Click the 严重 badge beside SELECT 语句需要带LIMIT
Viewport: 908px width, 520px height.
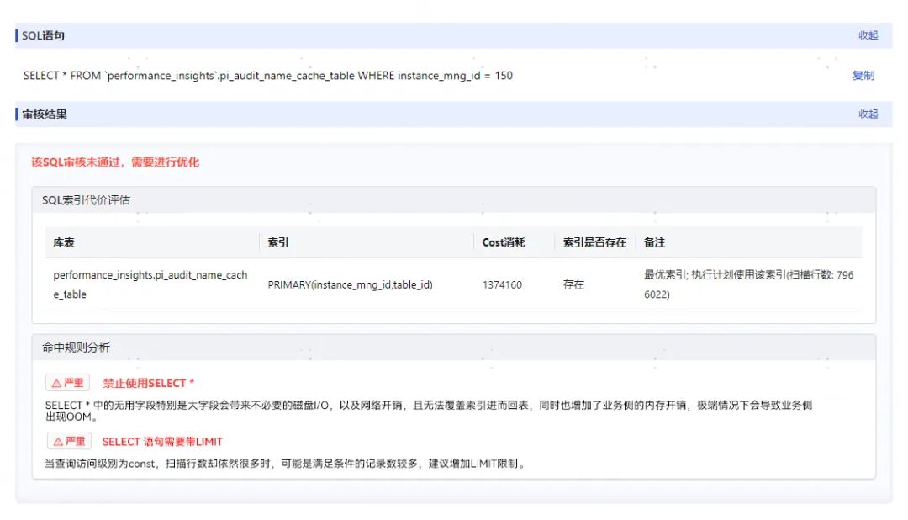69,441
